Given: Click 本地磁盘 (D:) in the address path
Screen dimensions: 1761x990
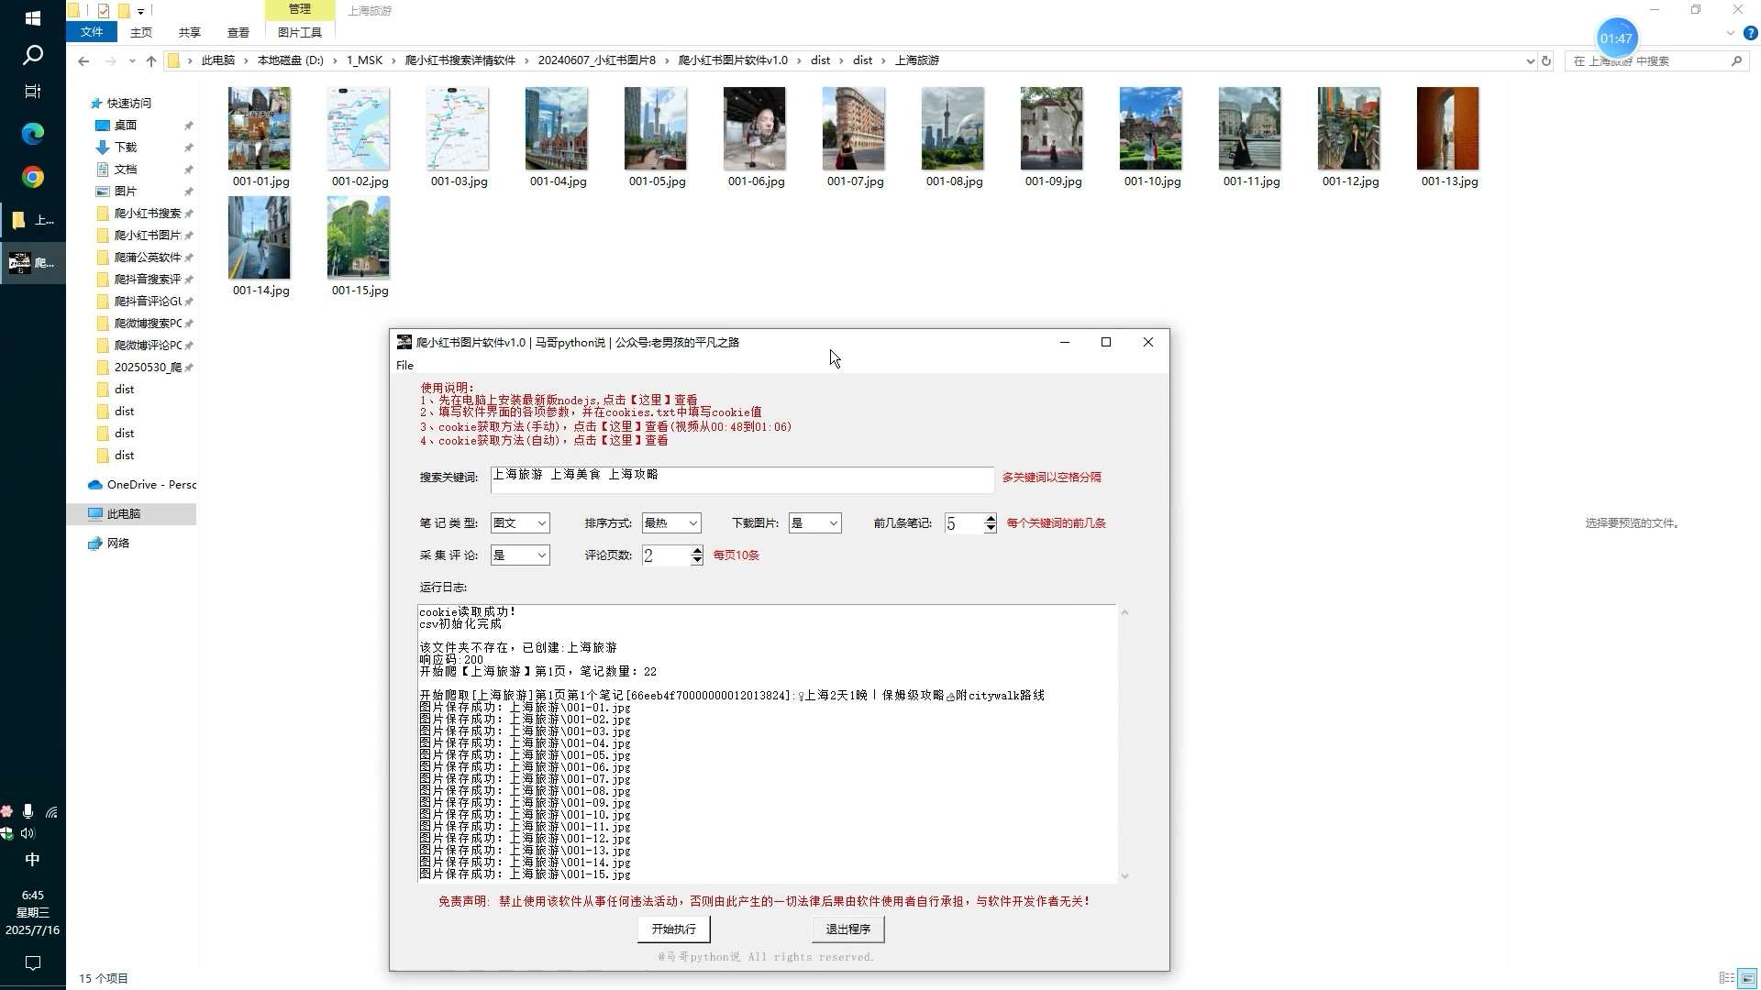Looking at the screenshot, I should click(290, 60).
